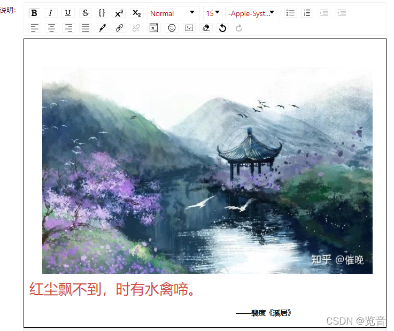Open the emoji smiley picker
Image resolution: width=394 pixels, height=331 pixels.
pos(172,28)
